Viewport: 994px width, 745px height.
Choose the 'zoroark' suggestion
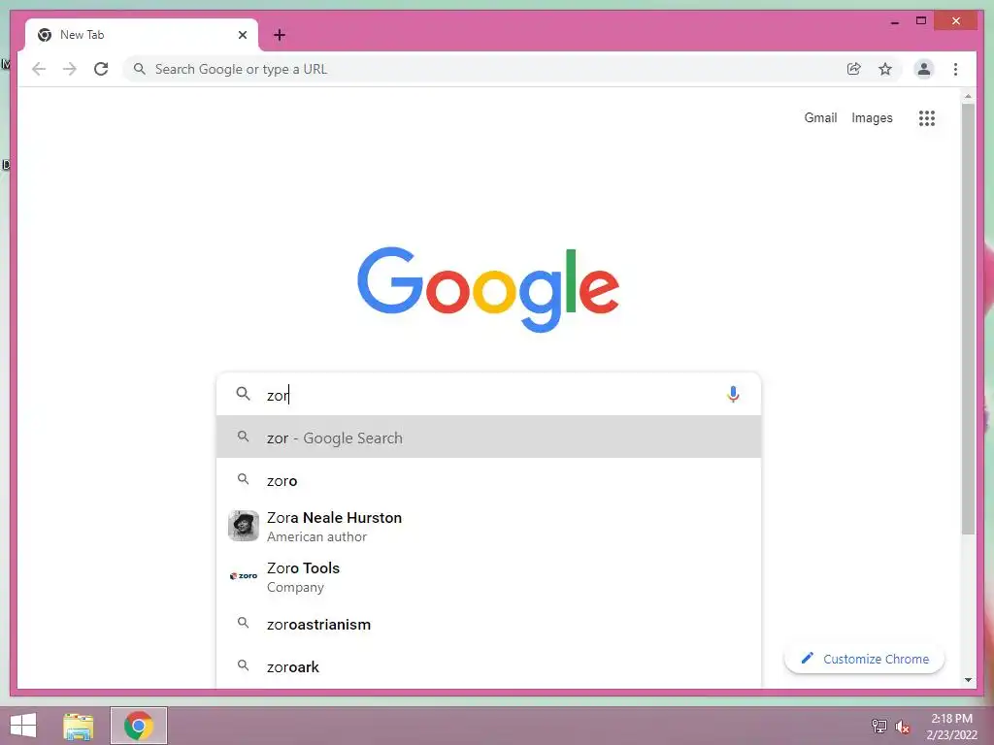(488, 666)
